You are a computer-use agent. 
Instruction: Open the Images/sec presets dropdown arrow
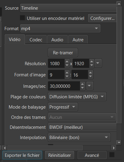(90, 86)
